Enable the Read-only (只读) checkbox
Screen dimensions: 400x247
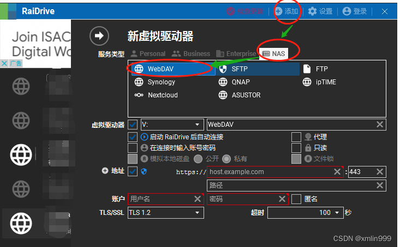tap(296, 148)
